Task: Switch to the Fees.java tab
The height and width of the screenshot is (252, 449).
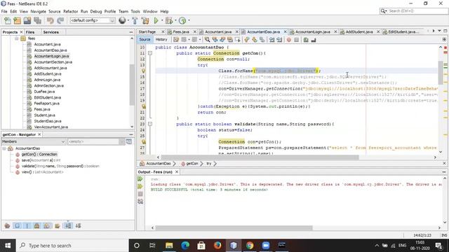Action: 181,31
